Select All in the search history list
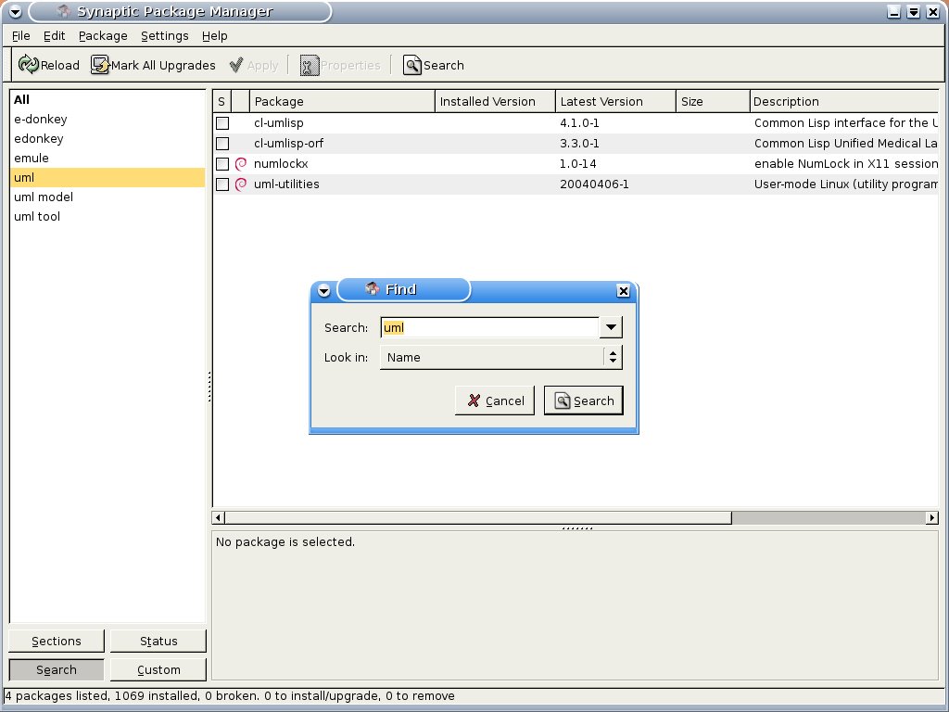Screen dimensions: 949x712 [x=108, y=99]
